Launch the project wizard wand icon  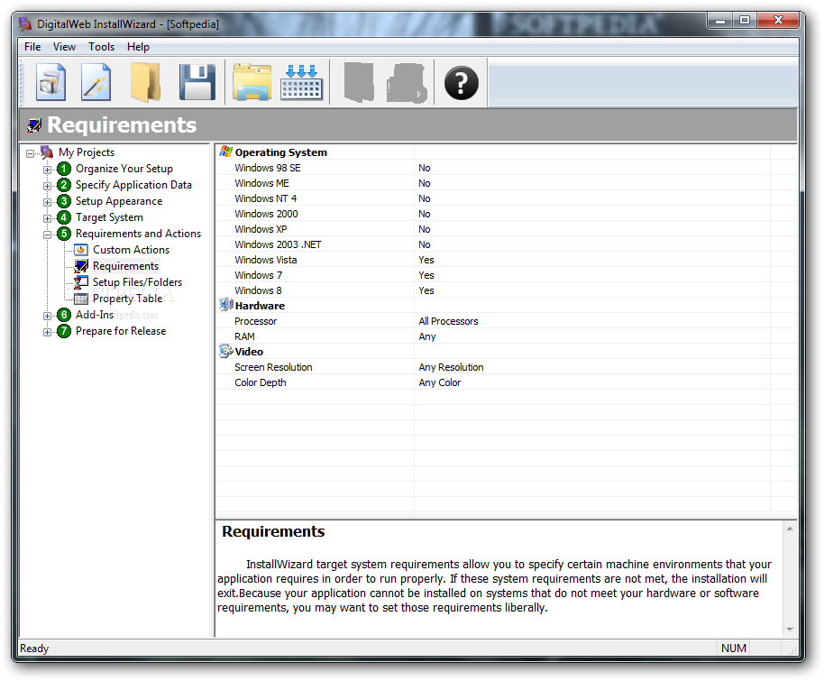pyautogui.click(x=96, y=81)
